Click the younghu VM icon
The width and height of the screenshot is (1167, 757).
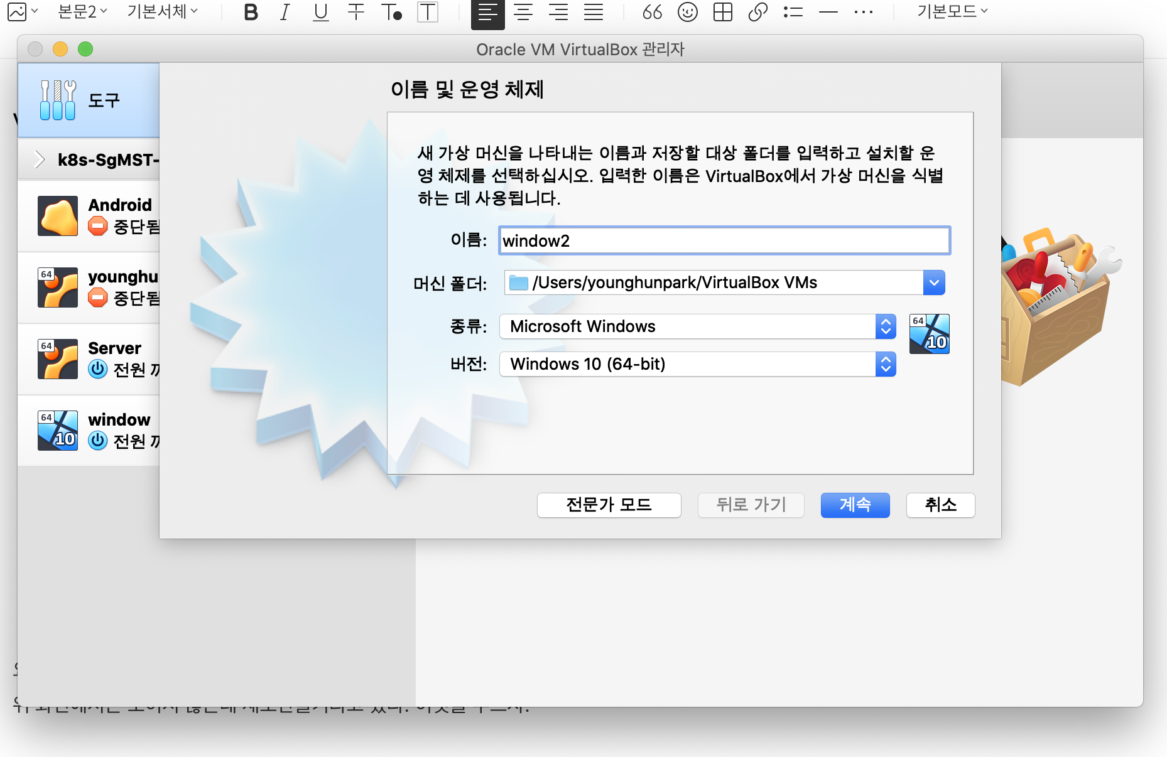click(x=58, y=287)
